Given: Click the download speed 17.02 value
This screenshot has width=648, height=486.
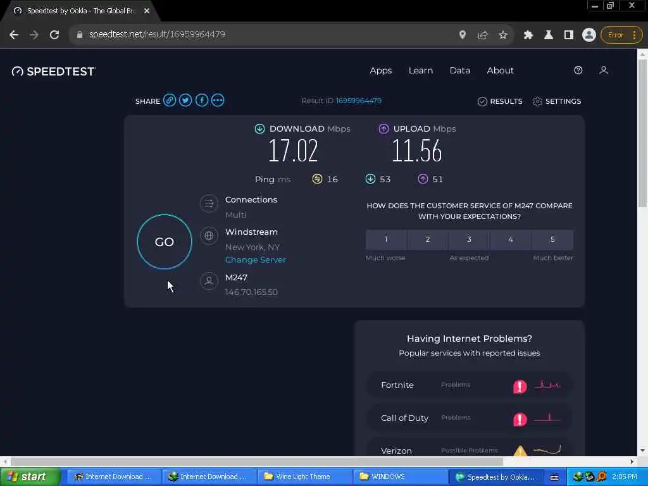Looking at the screenshot, I should click(293, 151).
